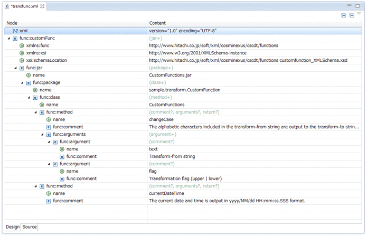This screenshot has width=367, height=236.
Task: Open the view menu triangle icon
Action: [x=359, y=14]
